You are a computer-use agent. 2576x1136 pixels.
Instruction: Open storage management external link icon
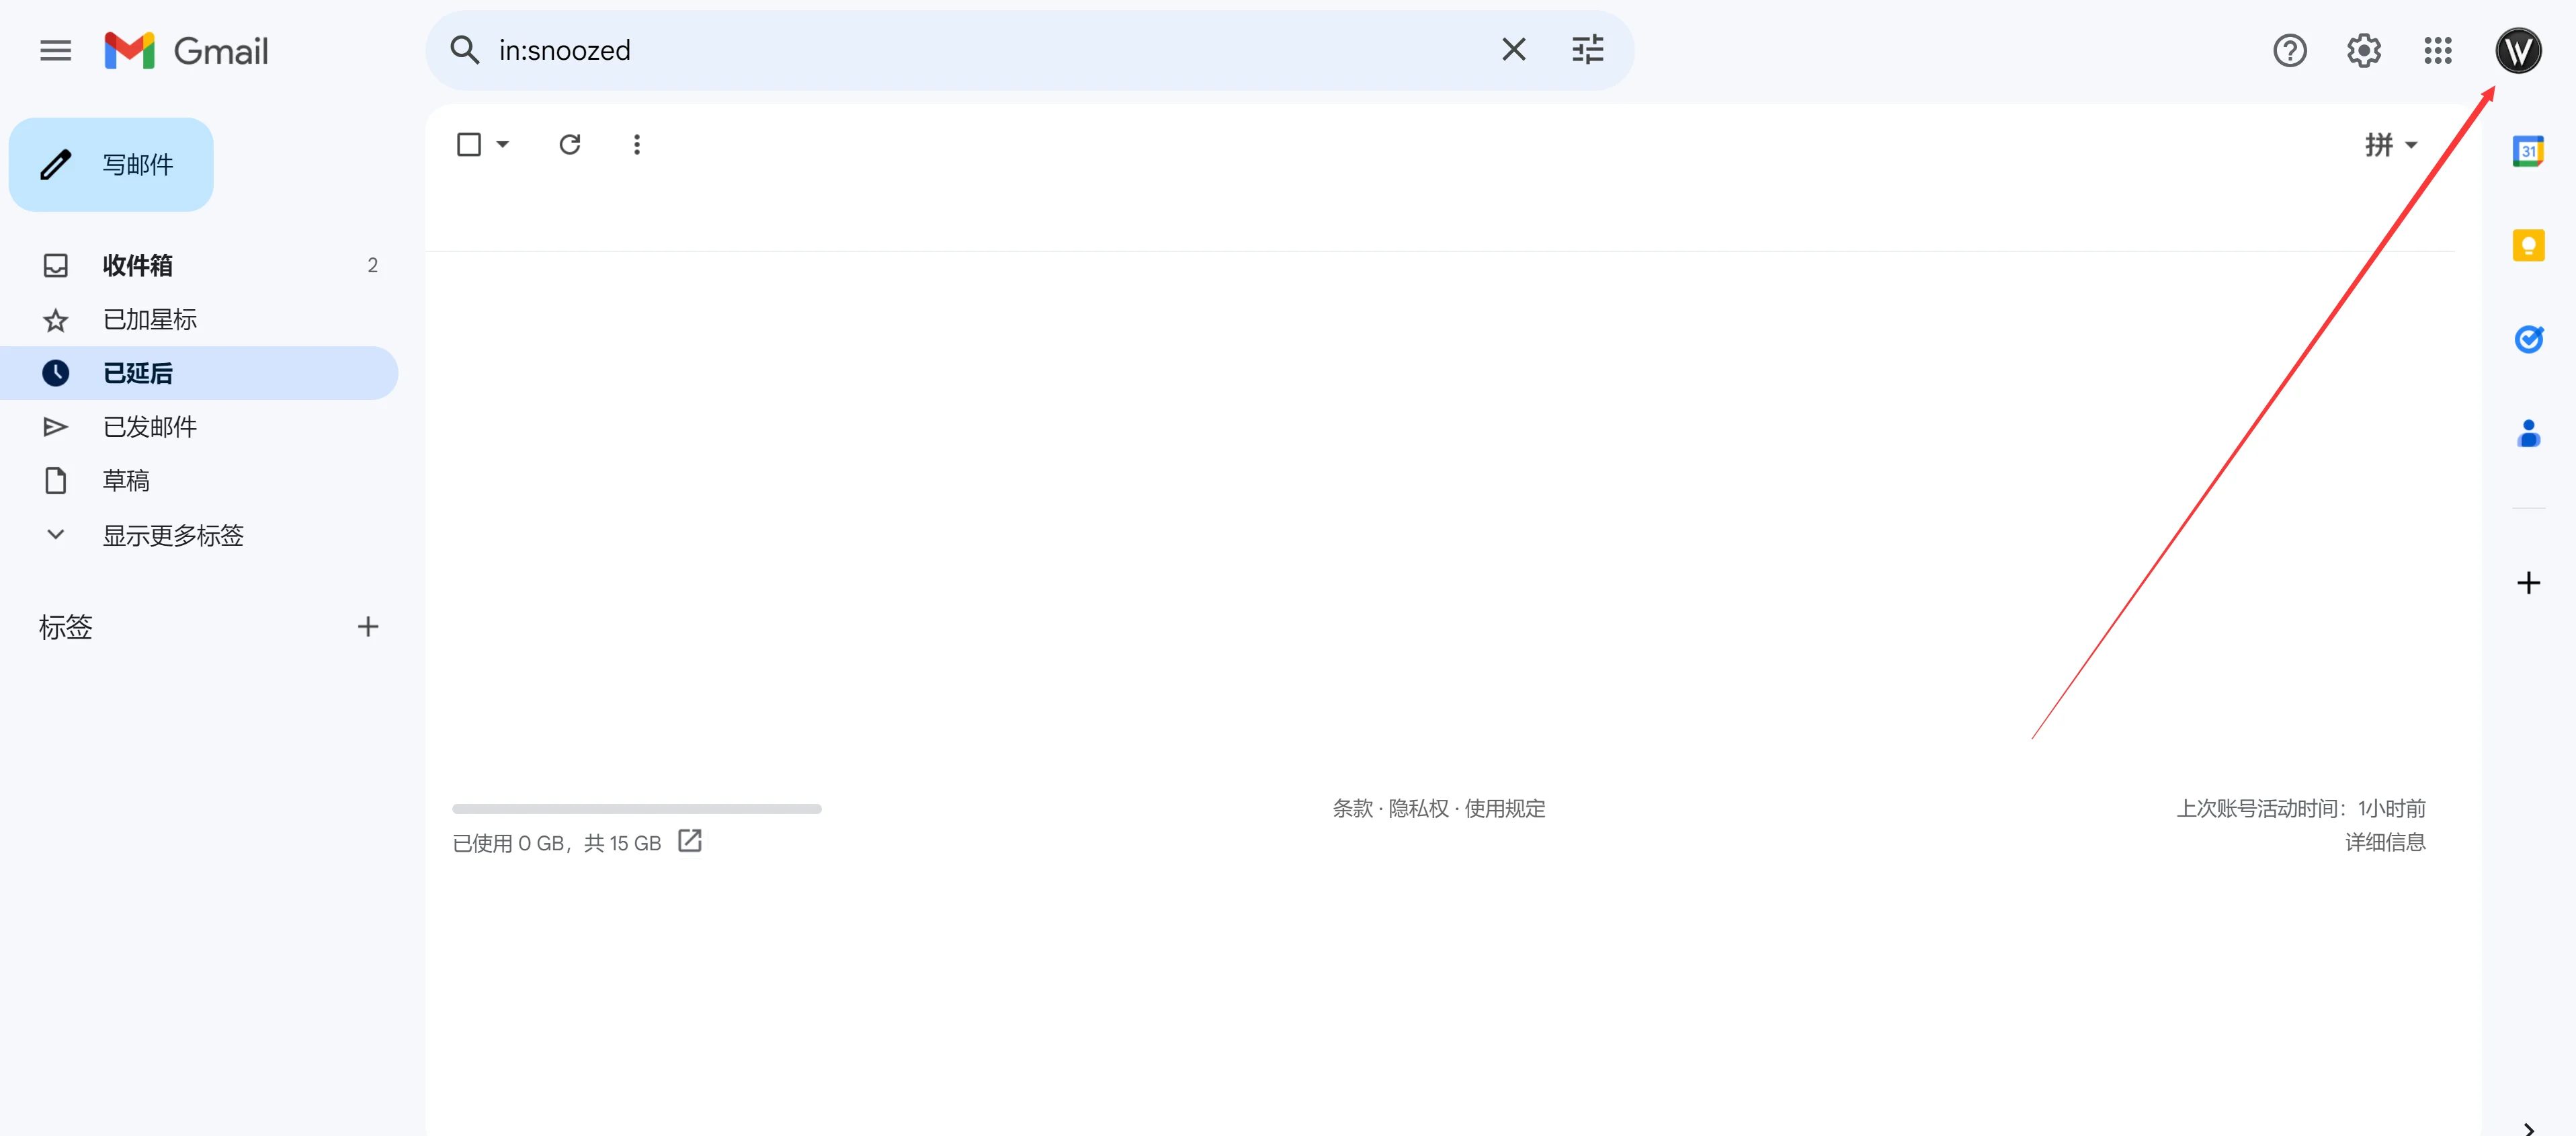(690, 841)
